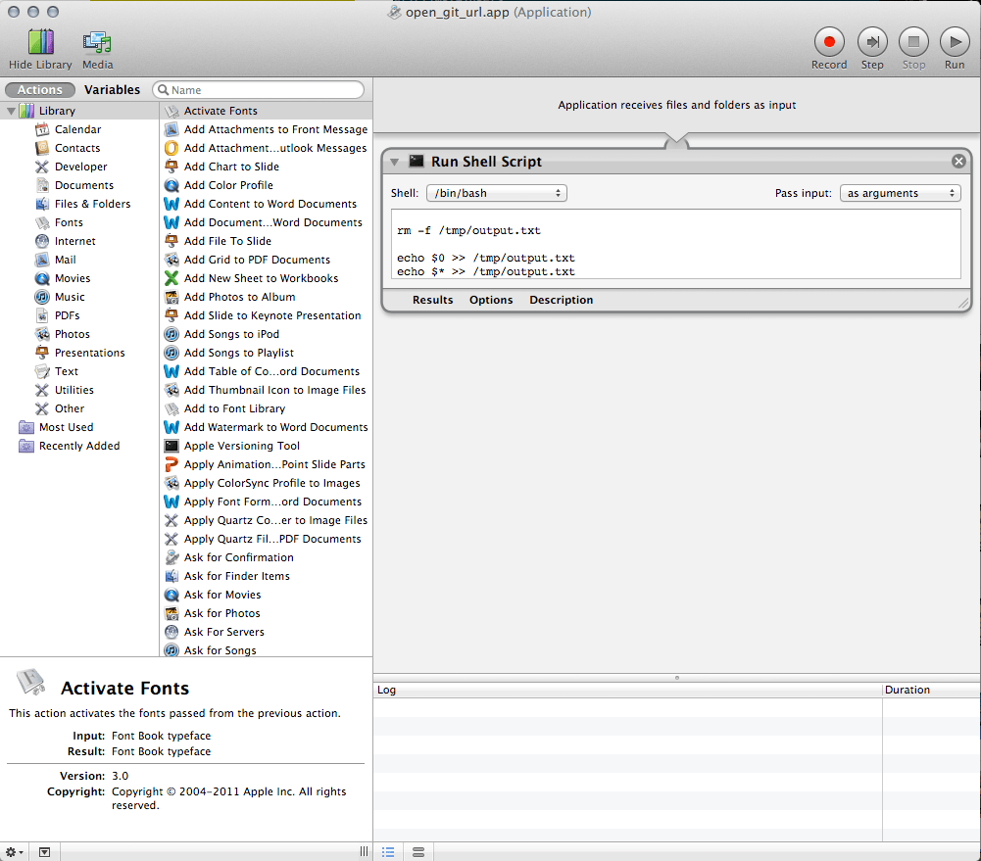The image size is (981, 861).
Task: Collapse the Library tree triangle
Action: pos(11,112)
